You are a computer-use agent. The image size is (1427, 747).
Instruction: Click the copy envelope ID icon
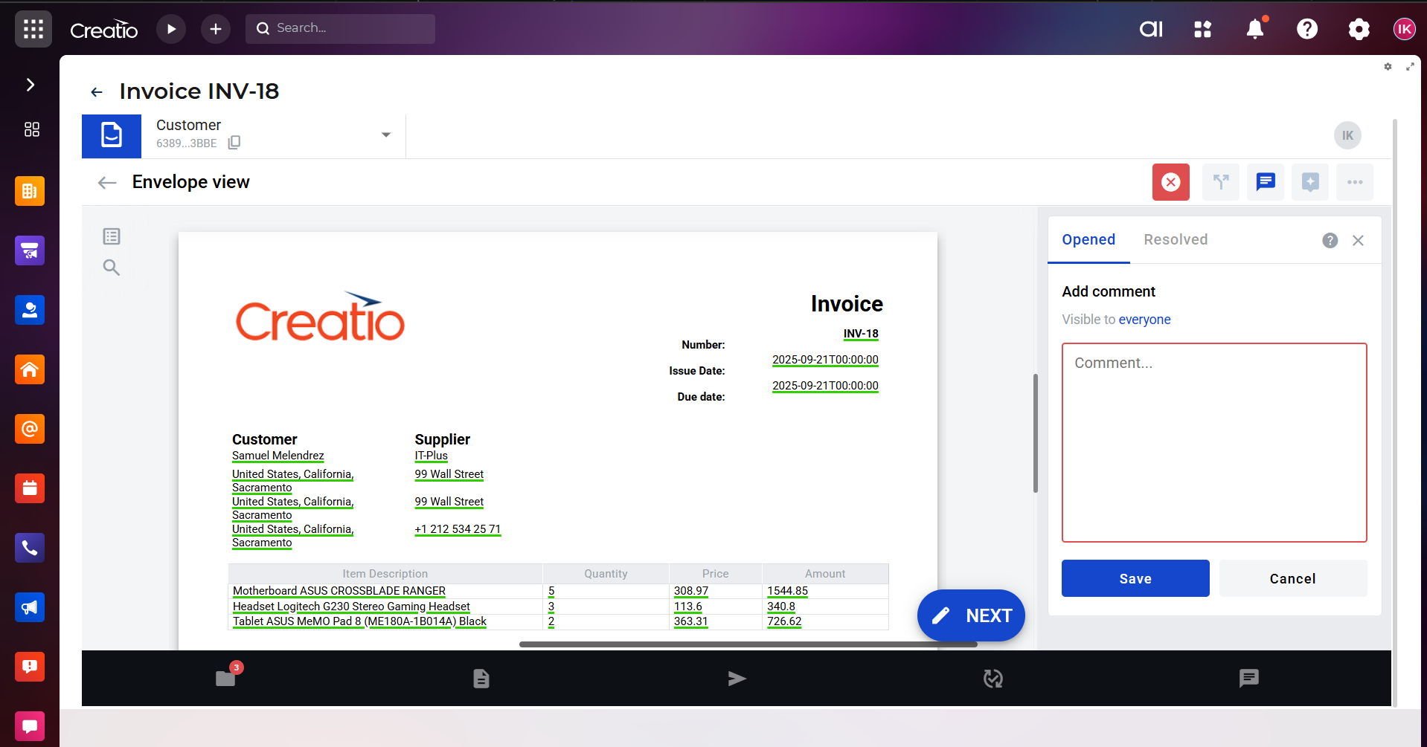tap(234, 143)
